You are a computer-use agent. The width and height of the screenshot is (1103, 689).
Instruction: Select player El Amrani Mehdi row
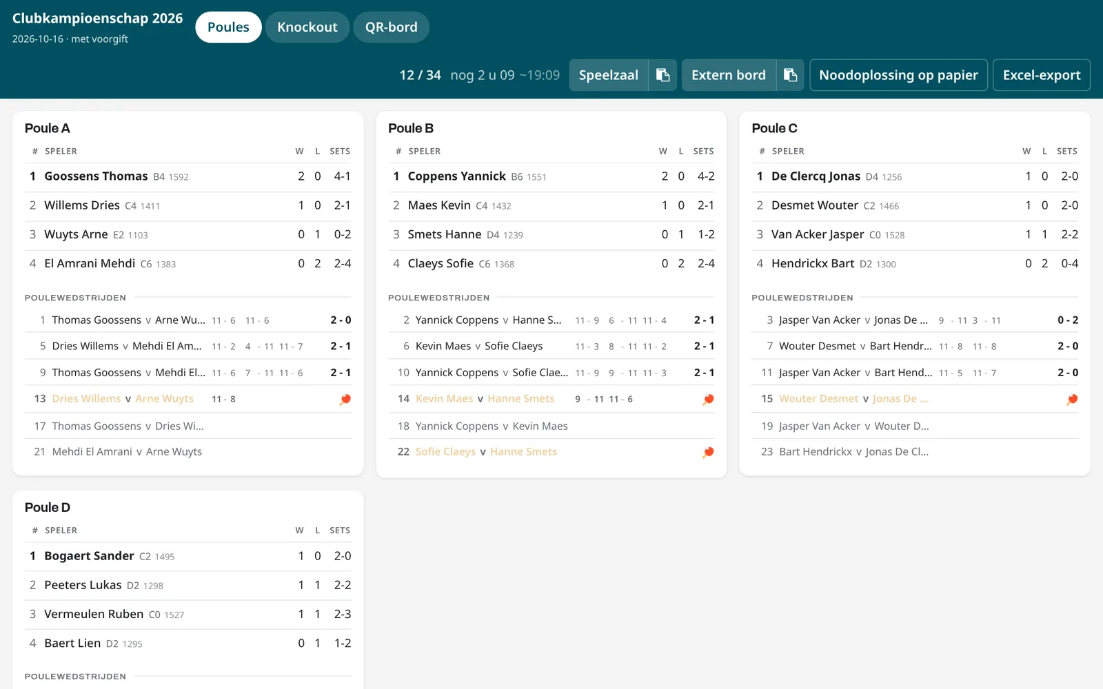[188, 263]
